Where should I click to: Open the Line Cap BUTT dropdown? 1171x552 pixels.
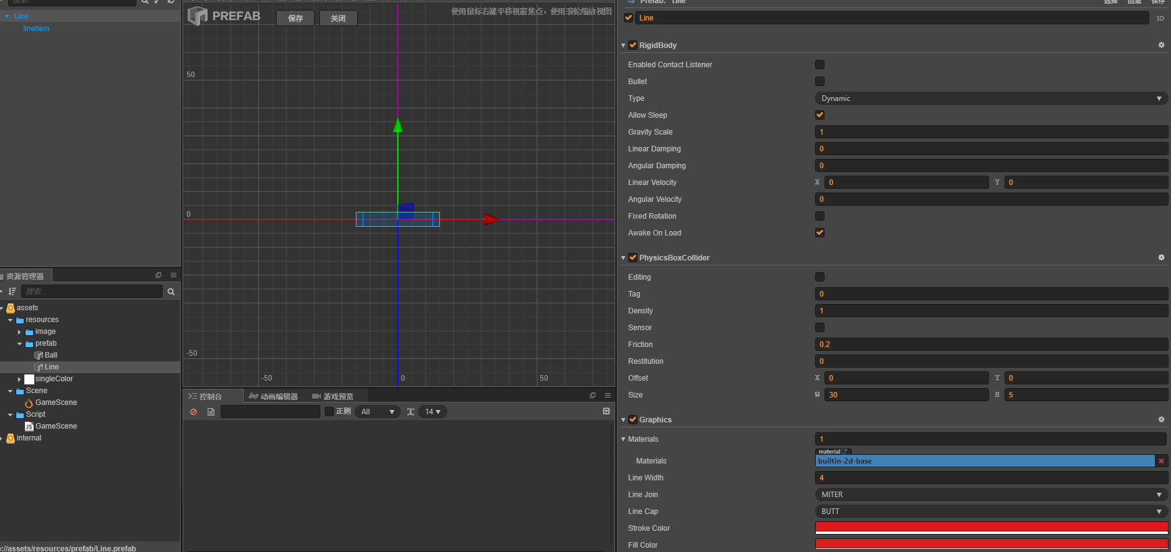991,512
